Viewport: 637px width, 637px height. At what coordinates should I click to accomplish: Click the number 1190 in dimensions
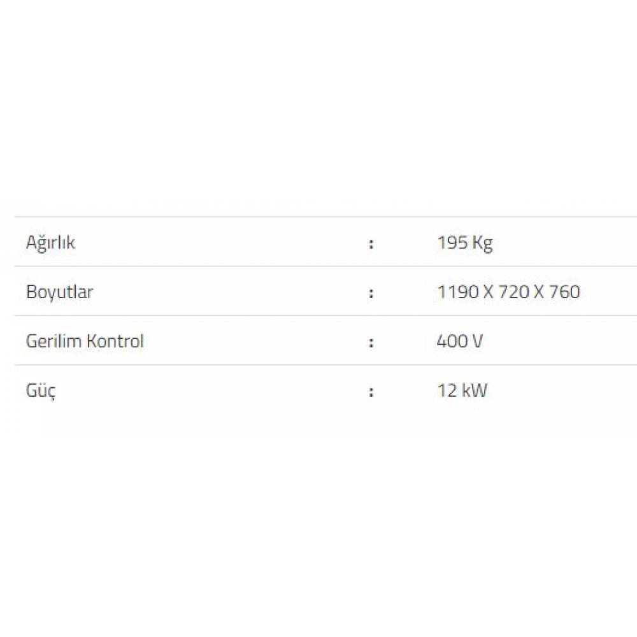coord(457,292)
